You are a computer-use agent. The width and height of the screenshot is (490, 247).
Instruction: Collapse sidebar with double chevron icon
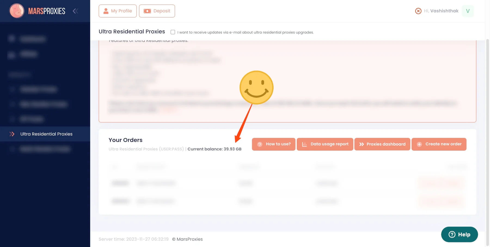click(x=75, y=11)
